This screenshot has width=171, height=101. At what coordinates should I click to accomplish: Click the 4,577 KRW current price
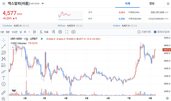(x=12, y=13)
